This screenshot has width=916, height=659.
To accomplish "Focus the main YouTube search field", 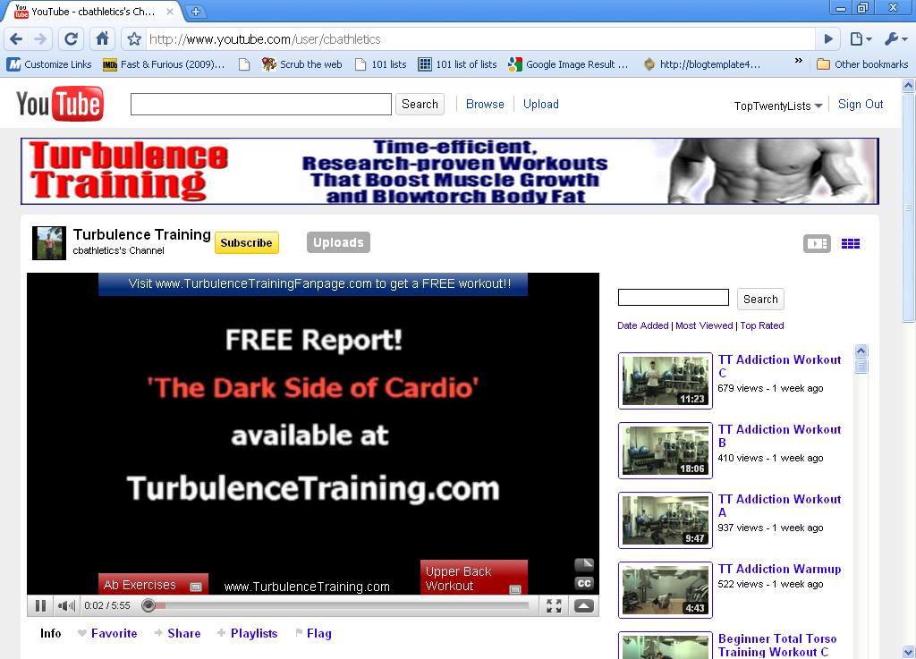I will point(260,104).
